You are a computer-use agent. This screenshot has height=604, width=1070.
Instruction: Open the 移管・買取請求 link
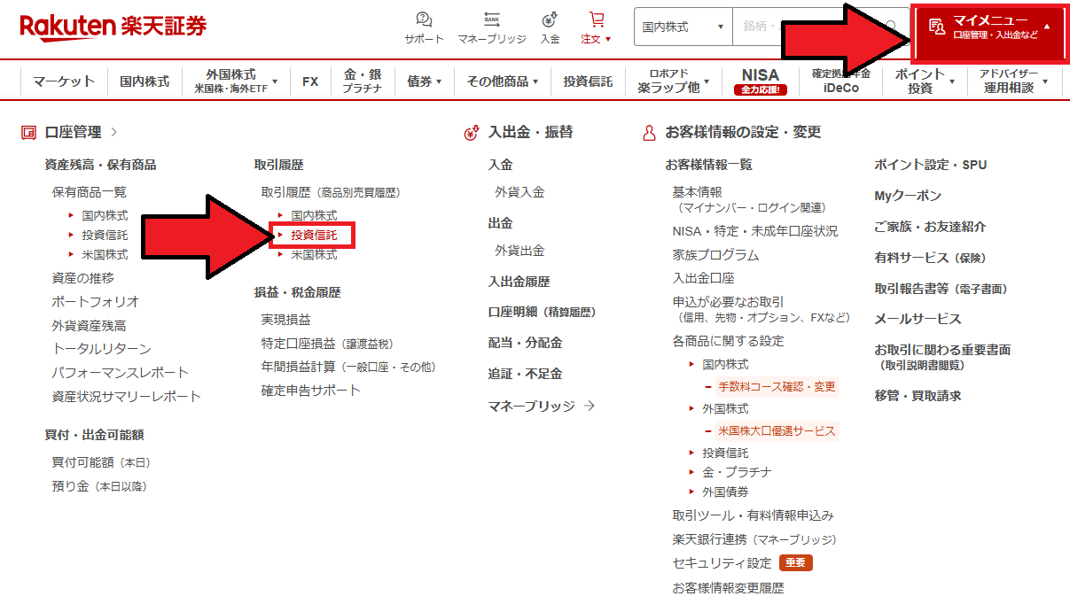(x=918, y=396)
